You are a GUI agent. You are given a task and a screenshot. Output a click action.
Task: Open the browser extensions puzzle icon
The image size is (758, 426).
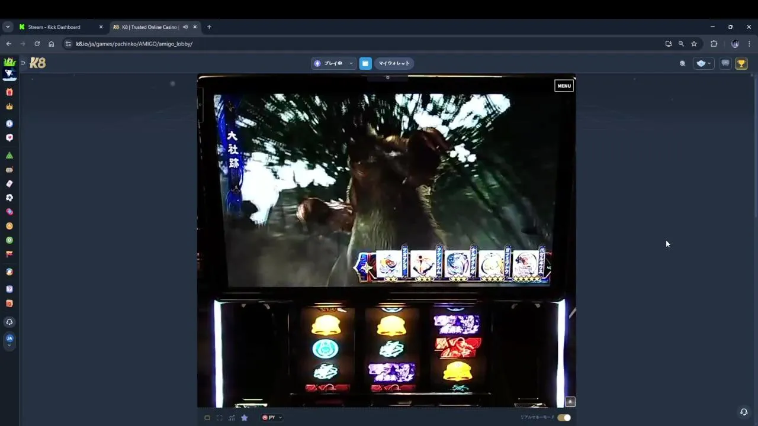pyautogui.click(x=714, y=44)
